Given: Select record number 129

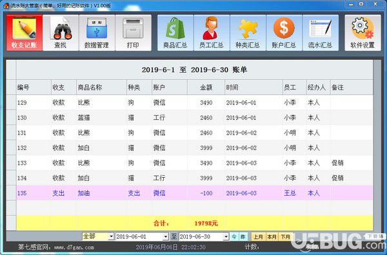Looking at the screenshot, I should 22,102.
